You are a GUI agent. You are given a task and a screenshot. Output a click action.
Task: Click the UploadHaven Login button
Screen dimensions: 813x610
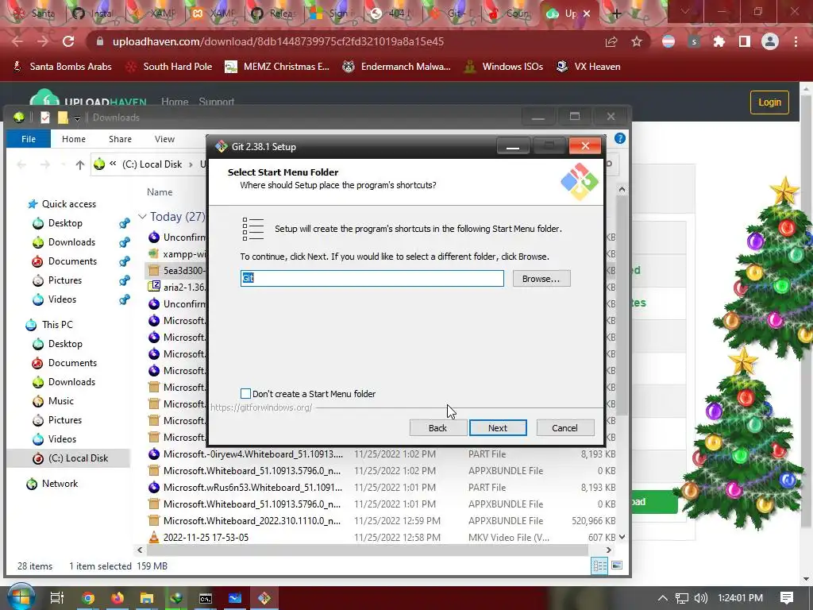click(769, 102)
